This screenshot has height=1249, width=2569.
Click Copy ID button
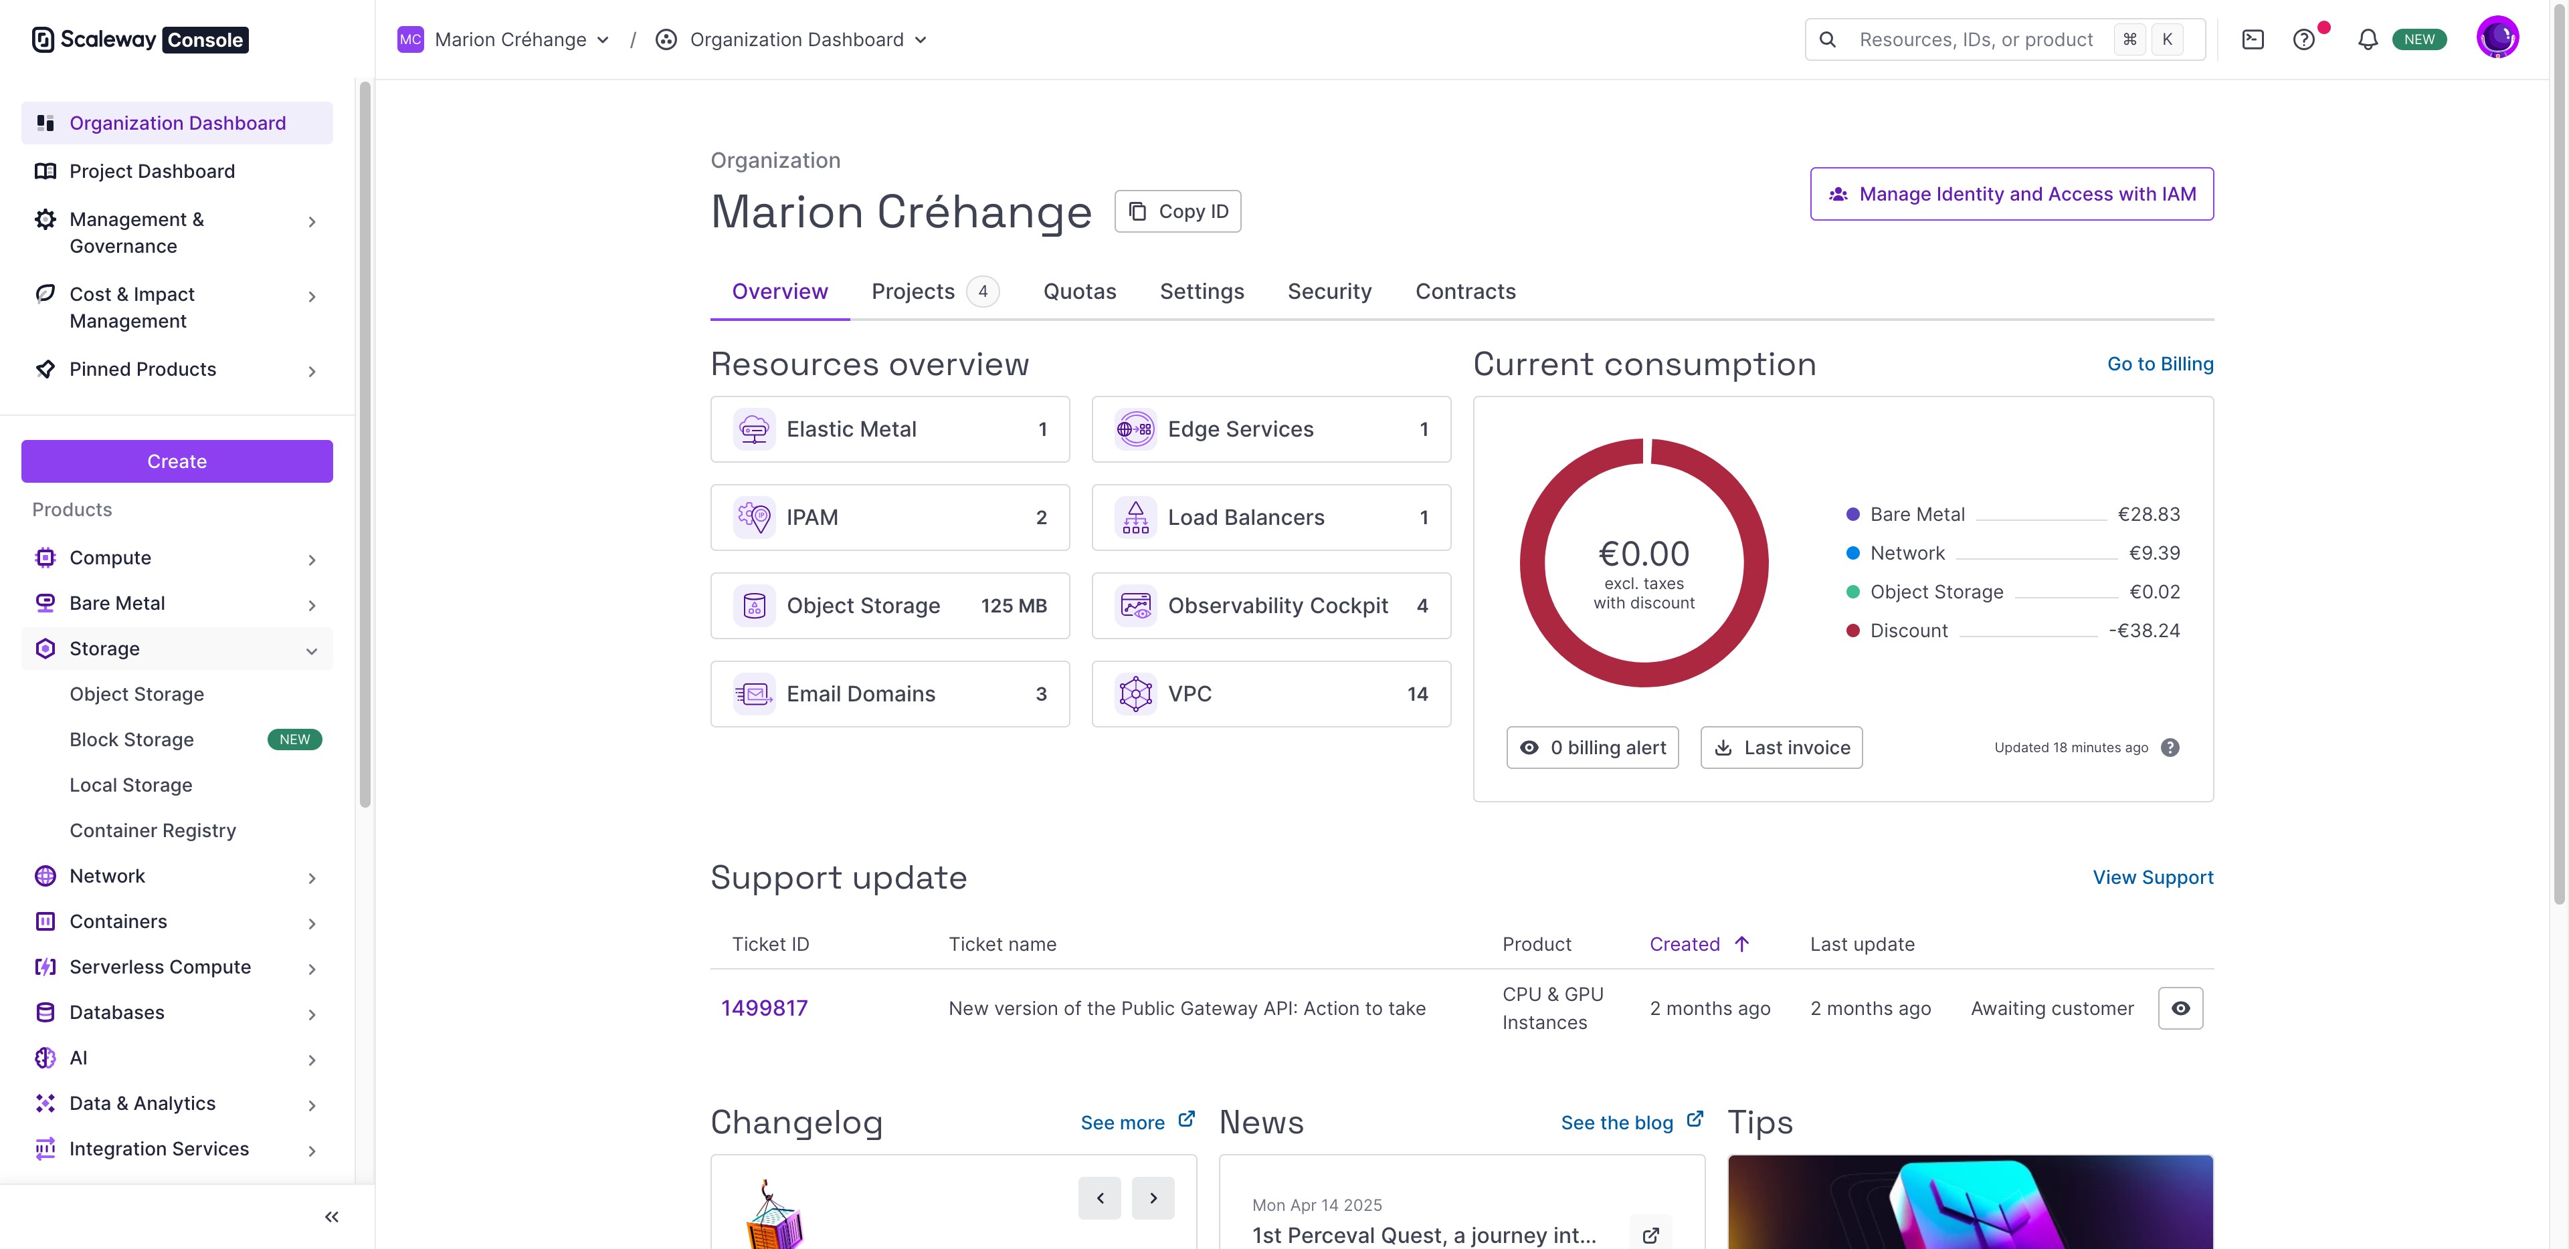1177,211
